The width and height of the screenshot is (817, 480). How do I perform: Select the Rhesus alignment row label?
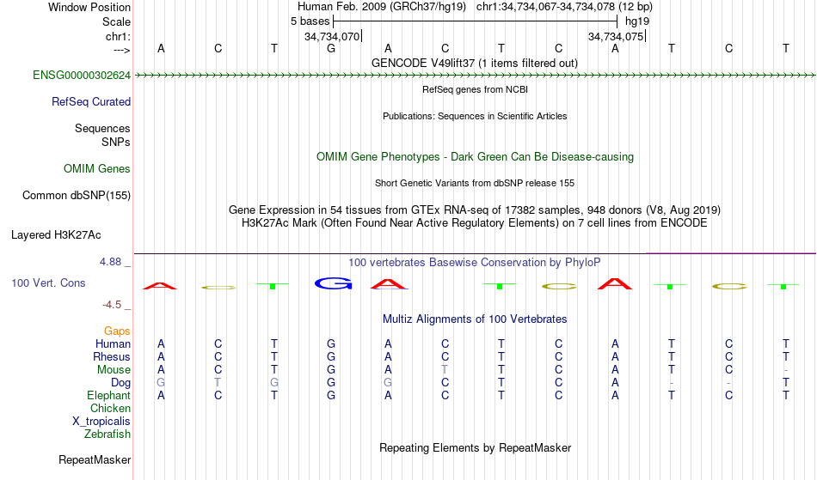point(111,356)
